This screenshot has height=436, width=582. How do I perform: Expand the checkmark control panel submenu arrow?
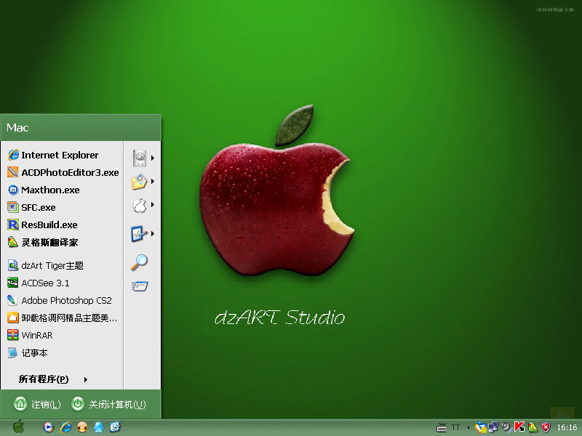point(153,233)
